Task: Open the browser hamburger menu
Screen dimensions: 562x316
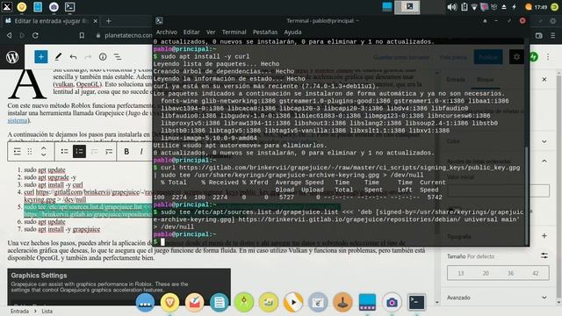Action: tap(553, 35)
